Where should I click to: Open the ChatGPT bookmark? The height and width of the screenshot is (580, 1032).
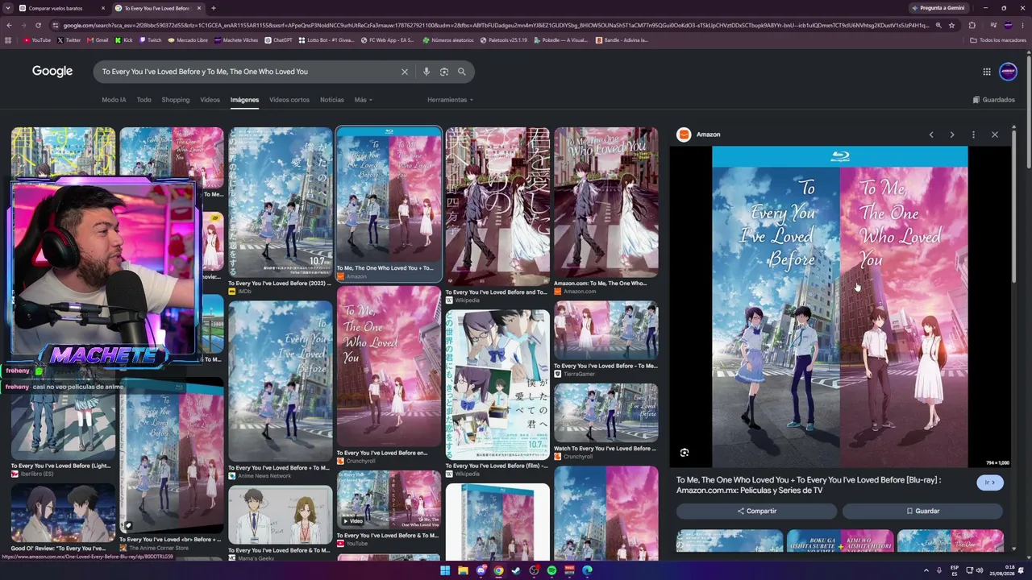[x=278, y=40]
